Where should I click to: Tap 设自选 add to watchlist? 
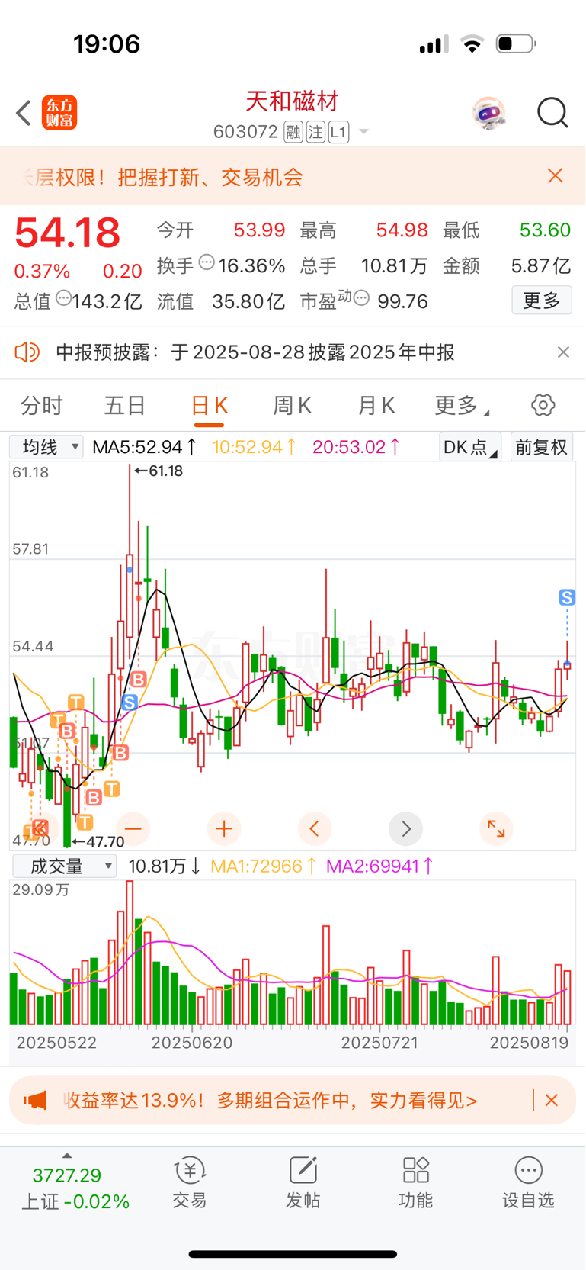coord(528,1184)
